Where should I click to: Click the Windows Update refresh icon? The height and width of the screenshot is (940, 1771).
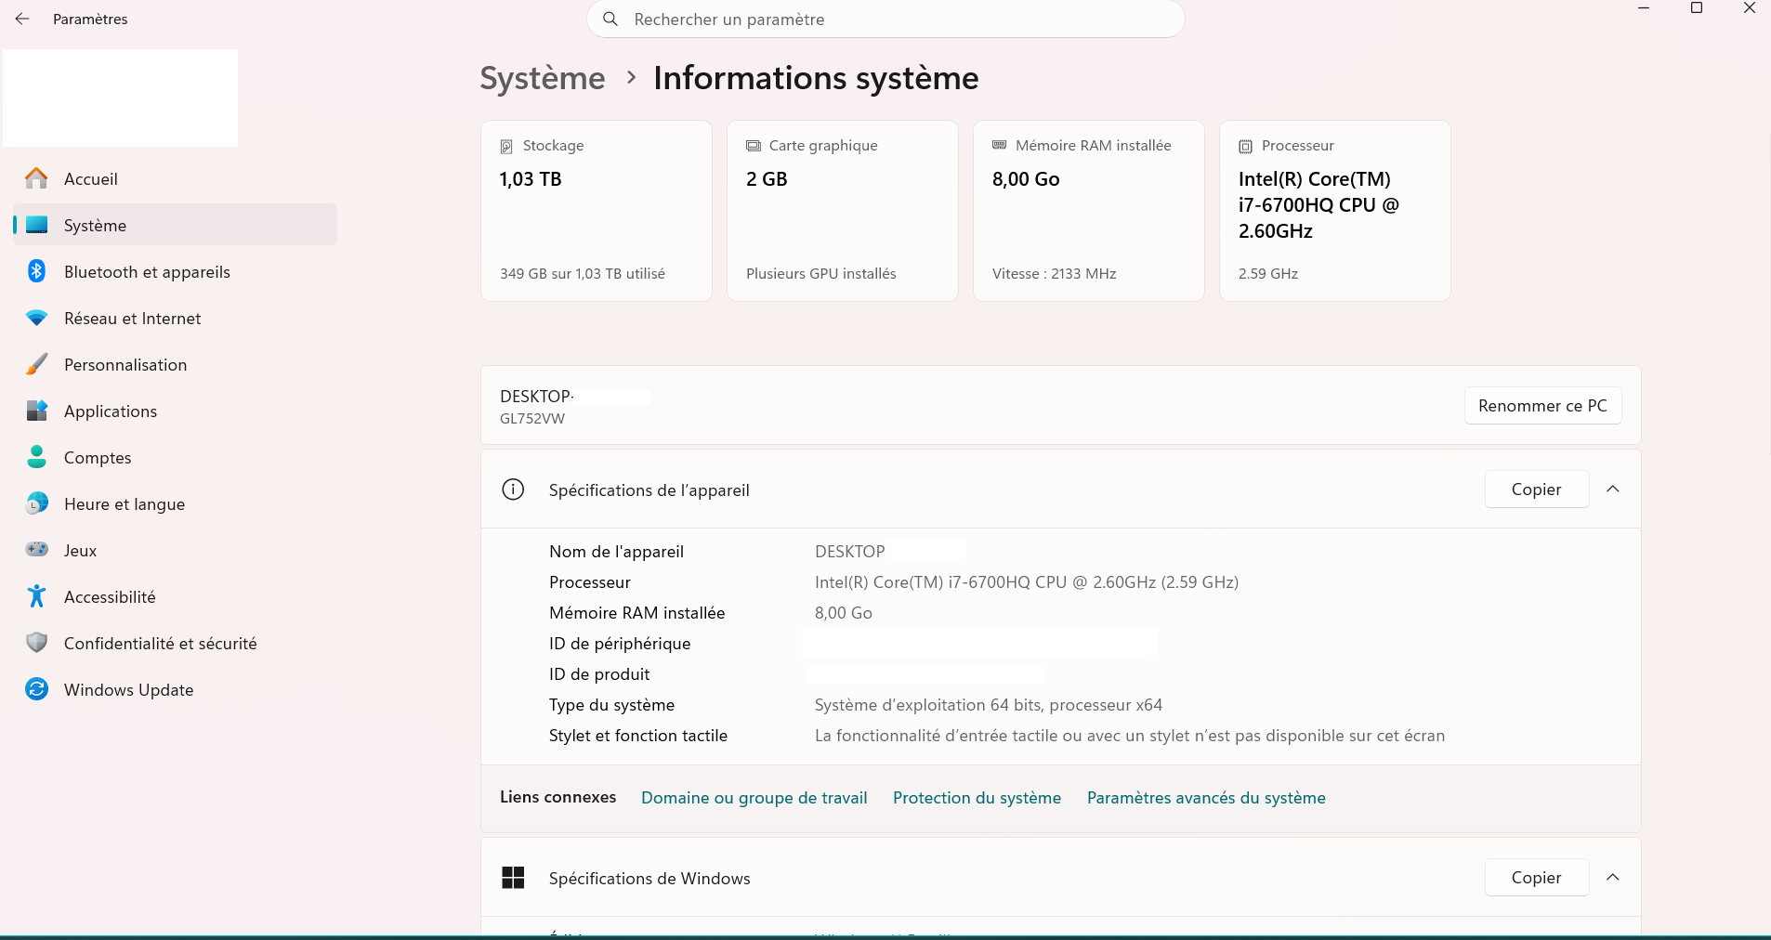pyautogui.click(x=36, y=689)
